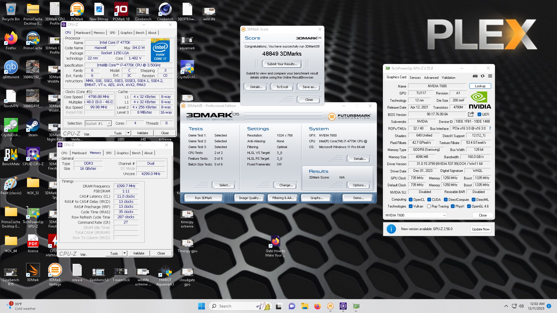Click the Bus Interface question mark

pyautogui.click(x=490, y=128)
